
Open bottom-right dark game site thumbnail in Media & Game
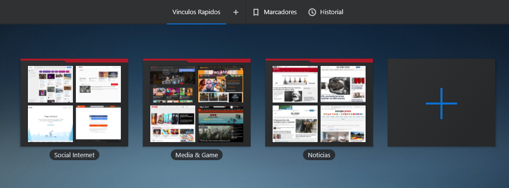pyautogui.click(x=221, y=124)
